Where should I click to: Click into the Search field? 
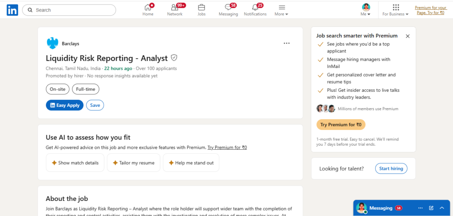[69, 10]
